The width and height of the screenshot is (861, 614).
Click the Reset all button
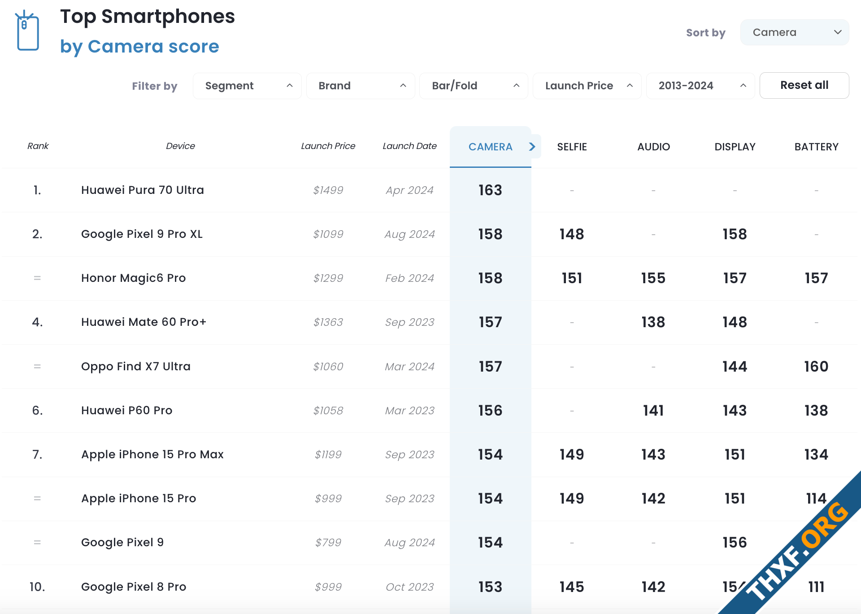[x=804, y=85]
